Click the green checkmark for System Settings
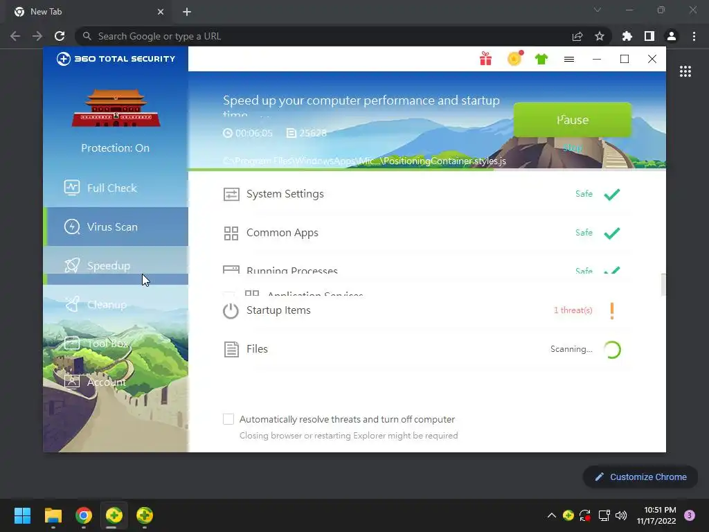This screenshot has width=709, height=532. pos(612,195)
